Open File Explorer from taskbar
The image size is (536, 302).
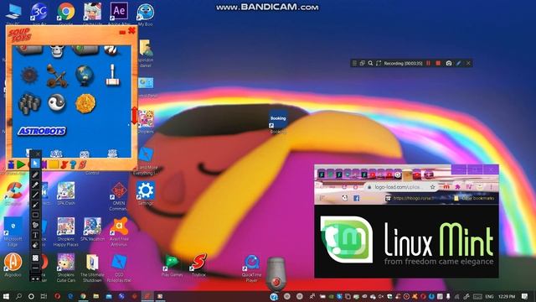tap(96, 296)
